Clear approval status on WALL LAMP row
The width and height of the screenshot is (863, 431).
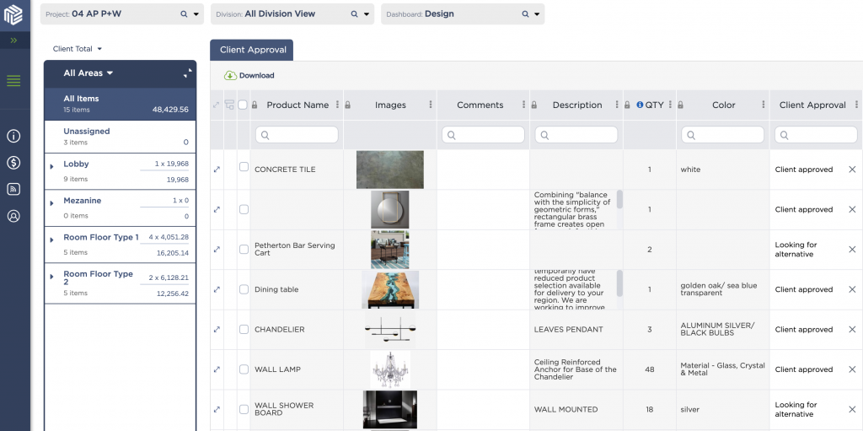(x=852, y=369)
